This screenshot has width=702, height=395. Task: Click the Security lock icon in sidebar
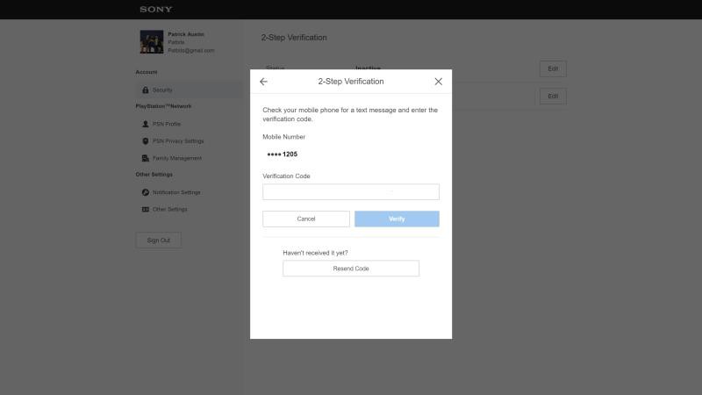[146, 90]
